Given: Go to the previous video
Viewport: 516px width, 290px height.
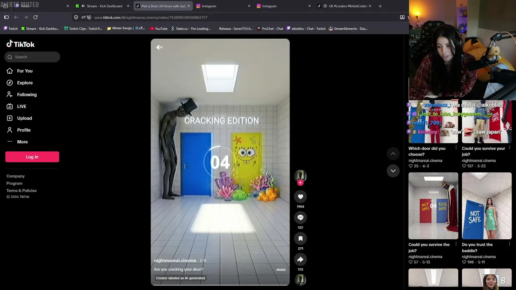Looking at the screenshot, I should tap(393, 153).
